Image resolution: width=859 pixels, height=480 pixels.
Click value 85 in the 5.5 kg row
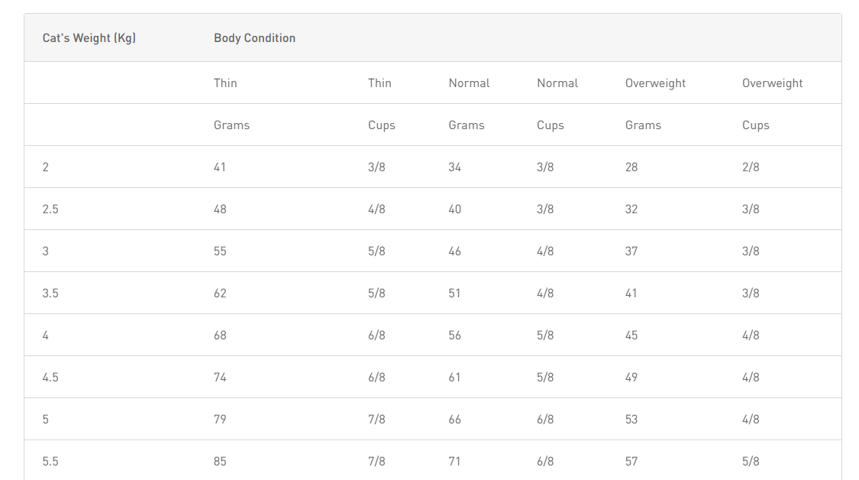click(220, 462)
